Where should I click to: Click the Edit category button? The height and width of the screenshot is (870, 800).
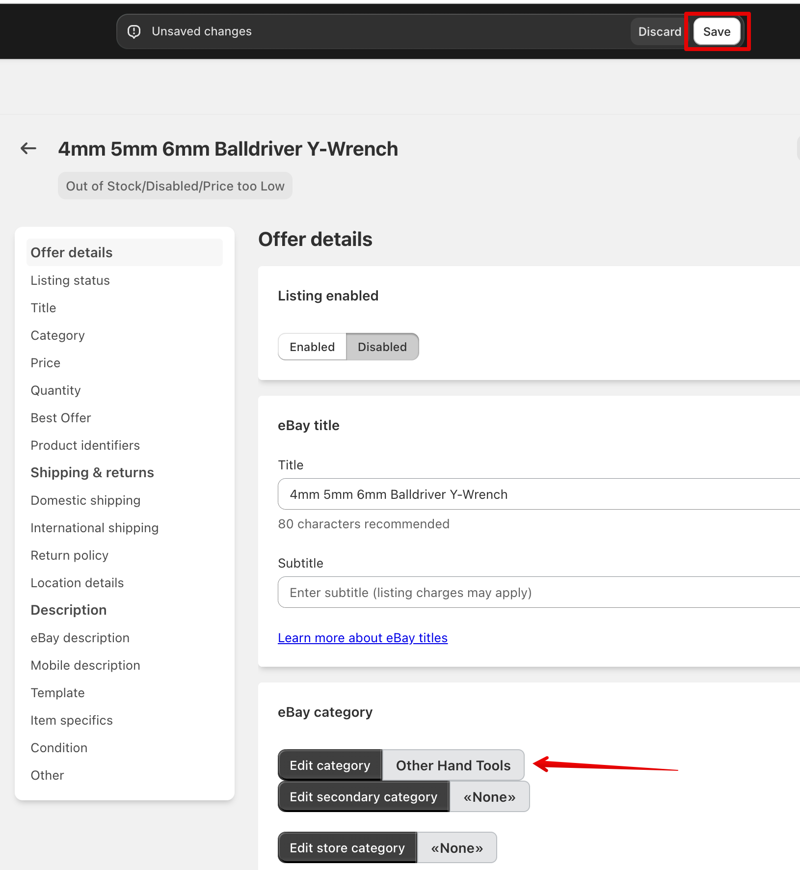[330, 765]
